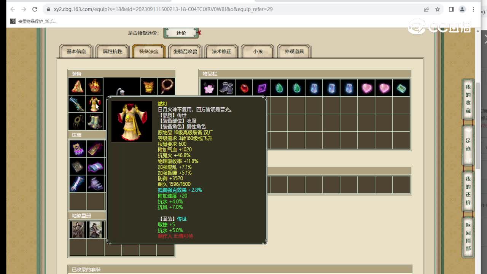Select the red oval gem item

coord(244,88)
